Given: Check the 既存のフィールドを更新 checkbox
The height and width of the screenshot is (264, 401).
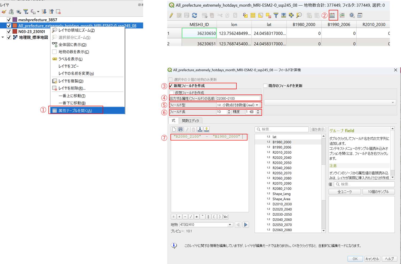Looking at the screenshot, I should coord(265,86).
